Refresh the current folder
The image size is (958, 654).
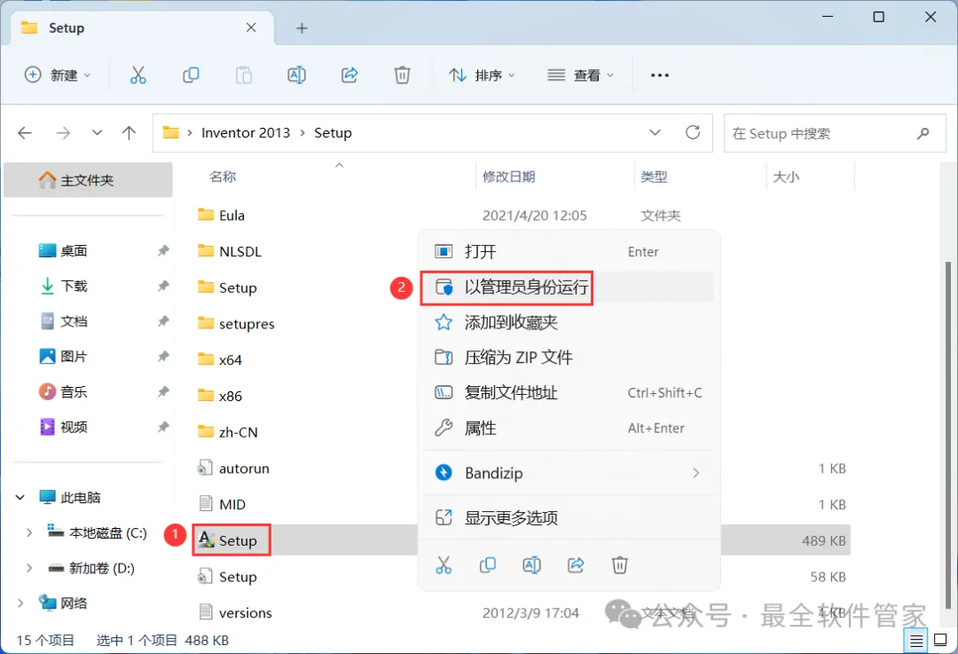(692, 132)
